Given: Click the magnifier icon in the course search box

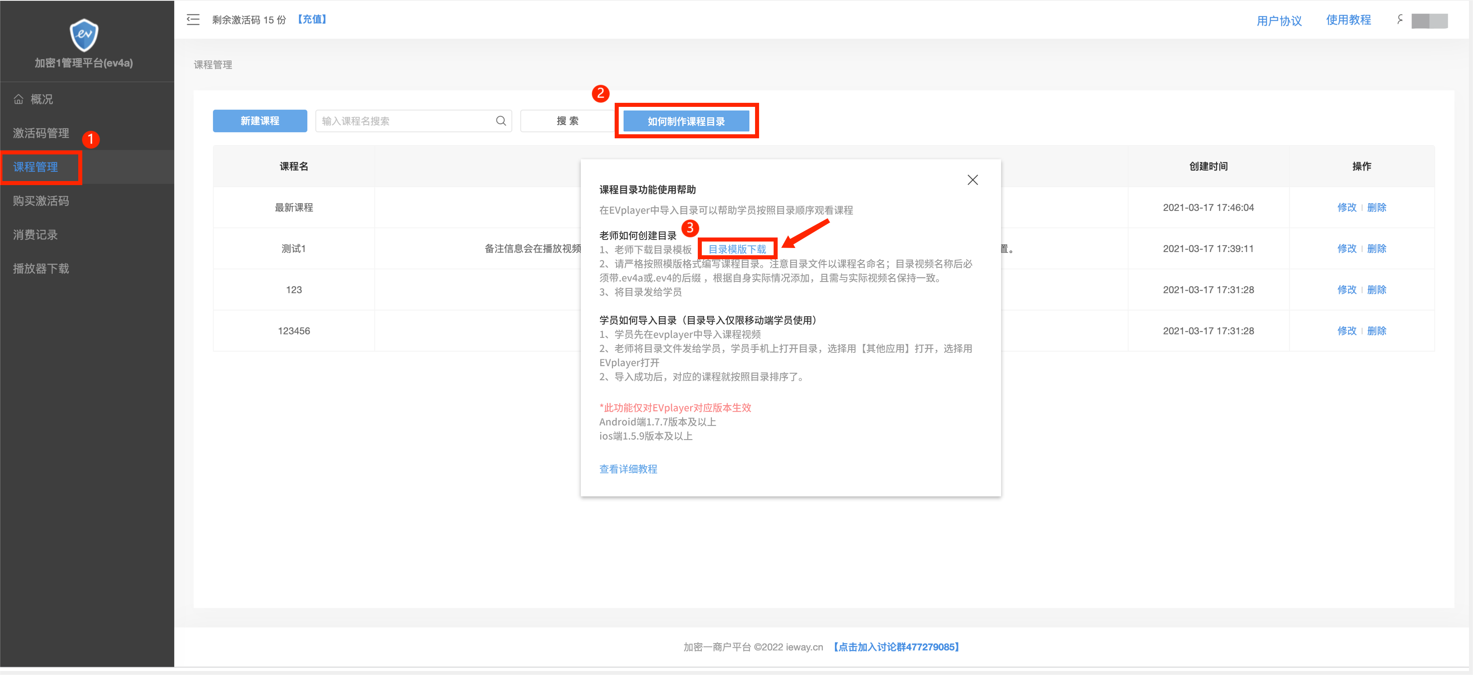Looking at the screenshot, I should pyautogui.click(x=500, y=121).
